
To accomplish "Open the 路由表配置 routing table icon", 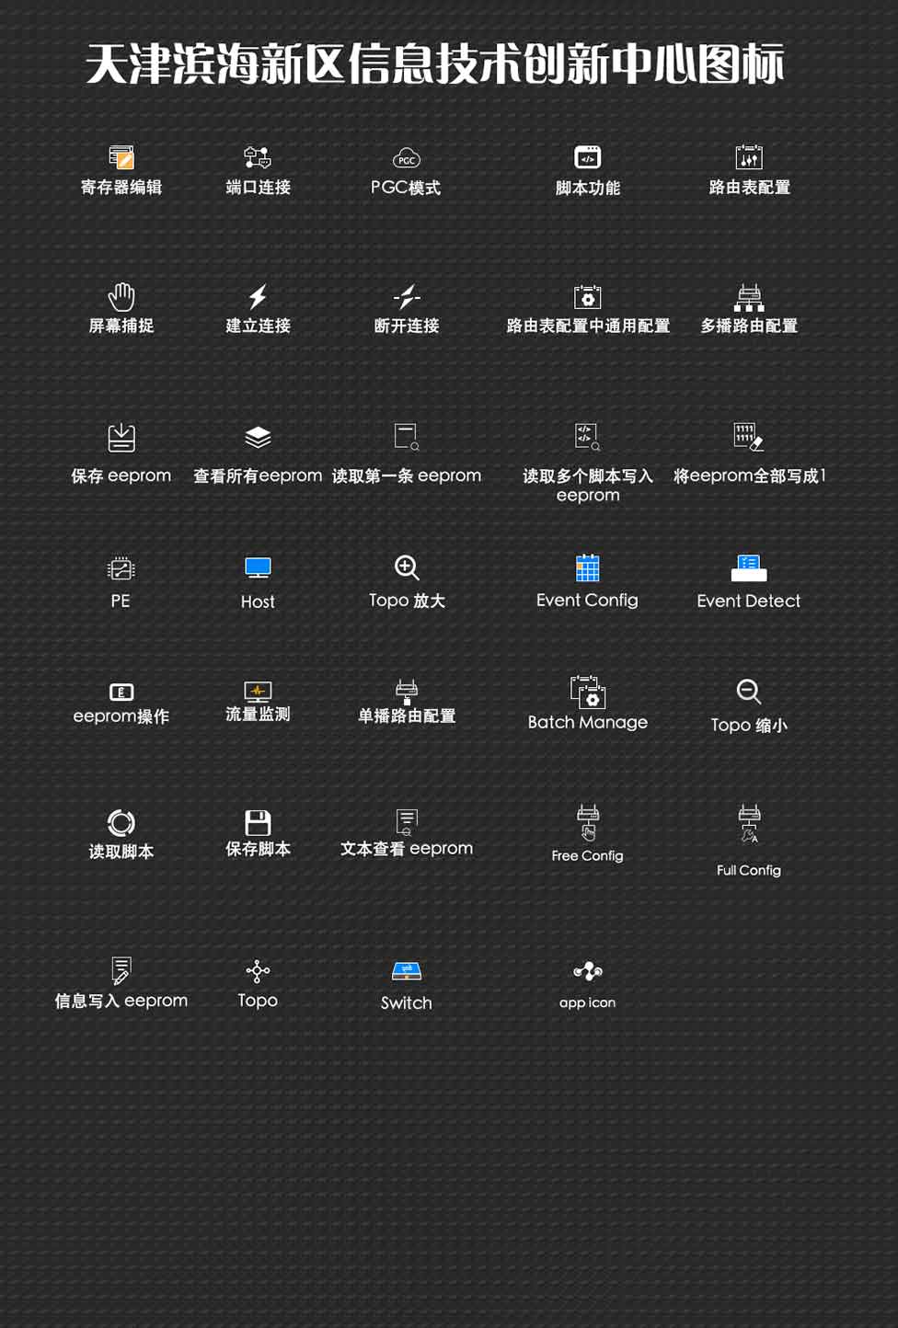I will pyautogui.click(x=749, y=157).
